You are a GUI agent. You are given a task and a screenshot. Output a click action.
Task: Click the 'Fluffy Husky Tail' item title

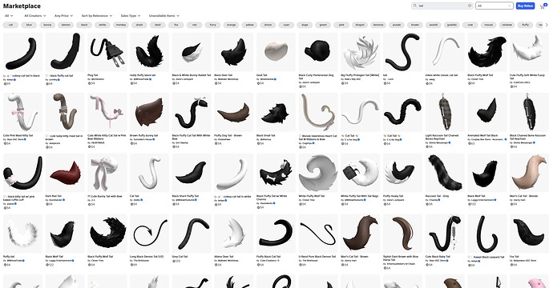pos(393,196)
